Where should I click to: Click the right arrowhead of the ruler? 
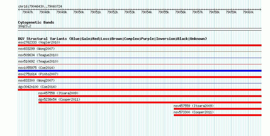coord(261,9)
